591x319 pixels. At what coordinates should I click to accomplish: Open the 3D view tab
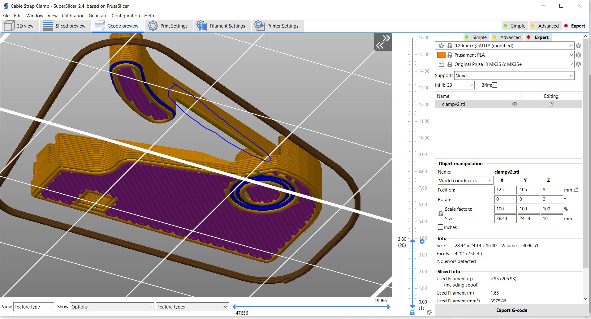[x=20, y=26]
